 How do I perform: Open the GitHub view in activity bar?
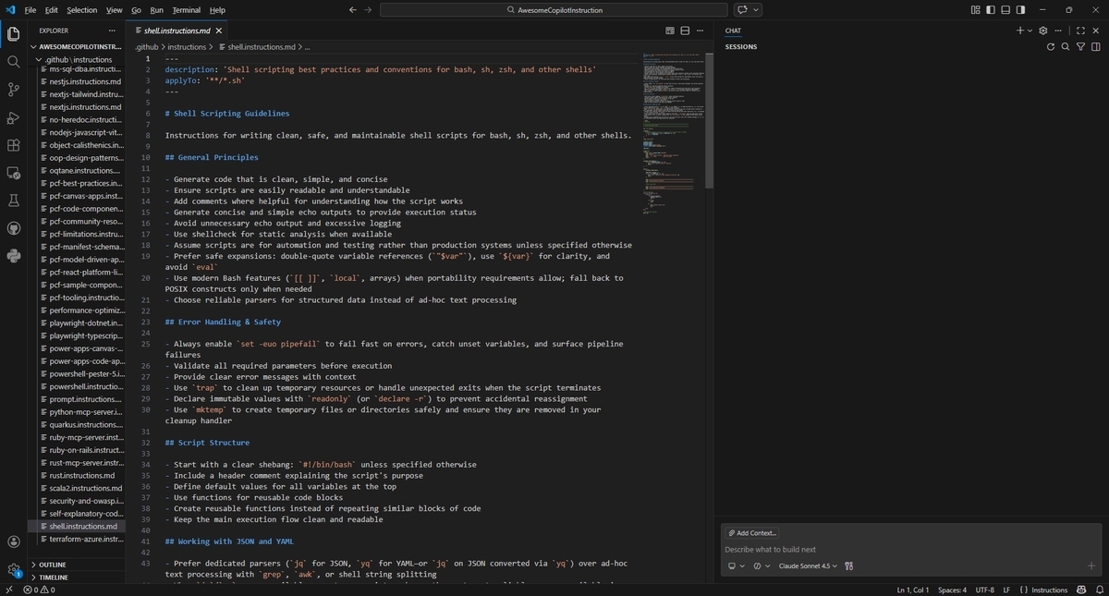click(x=13, y=228)
